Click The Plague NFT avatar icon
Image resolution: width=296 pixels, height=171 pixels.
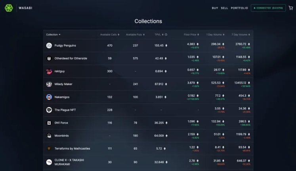[49, 110]
